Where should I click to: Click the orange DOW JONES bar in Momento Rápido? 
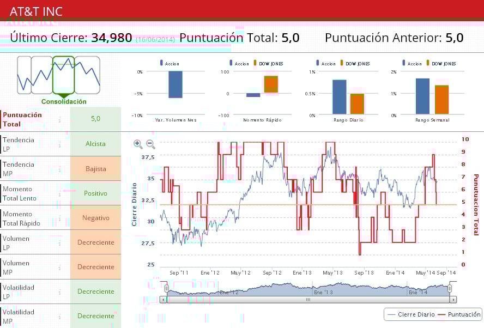tap(271, 84)
